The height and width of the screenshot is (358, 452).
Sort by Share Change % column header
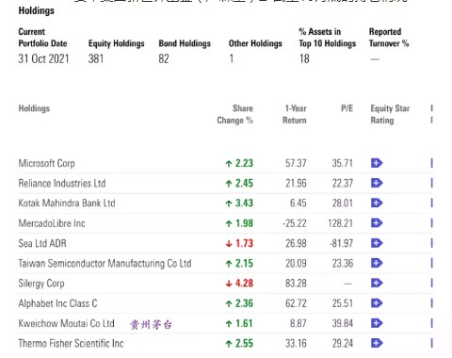tap(235, 114)
